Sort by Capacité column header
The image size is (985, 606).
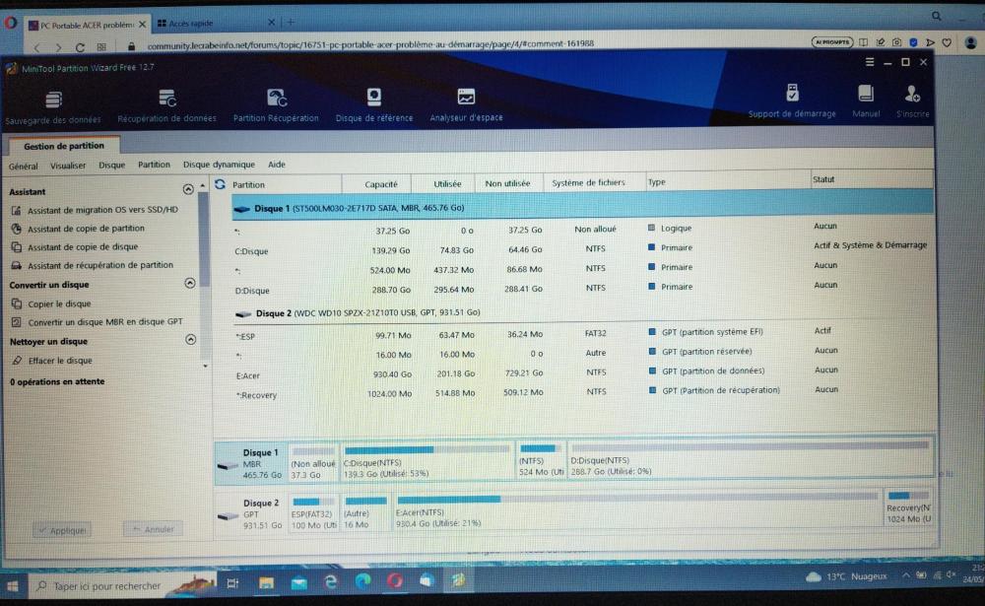click(x=380, y=184)
